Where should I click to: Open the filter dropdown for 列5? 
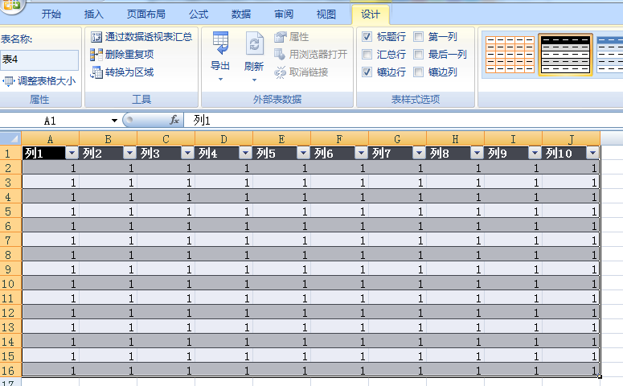303,153
